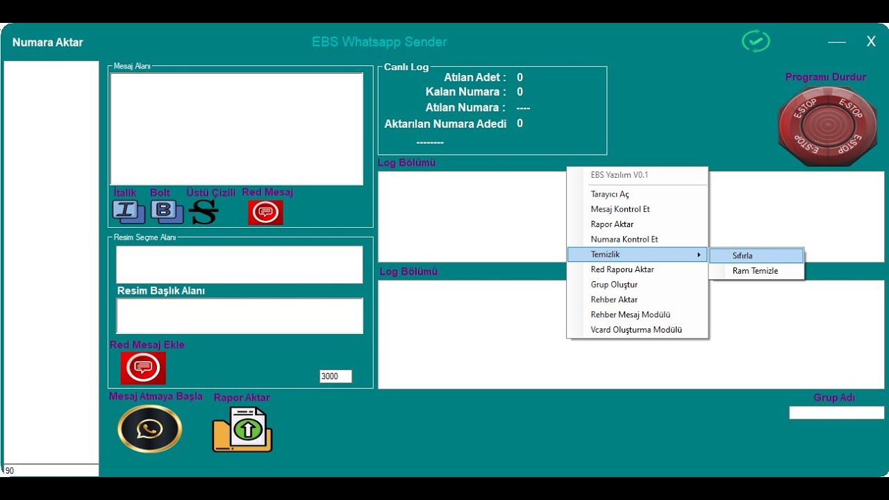Open Rehber Mesaj Modülü
The width and height of the screenshot is (889, 500).
637,315
